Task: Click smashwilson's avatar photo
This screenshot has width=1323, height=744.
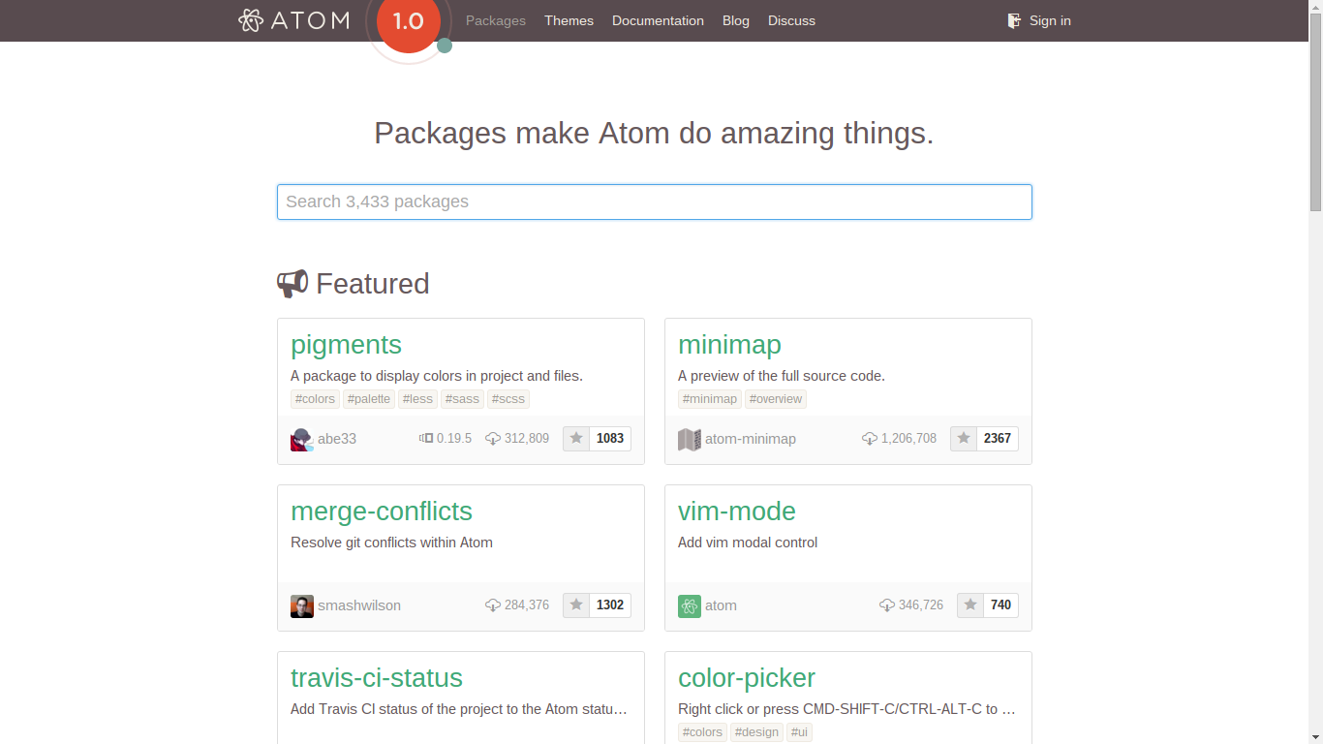Action: point(302,605)
